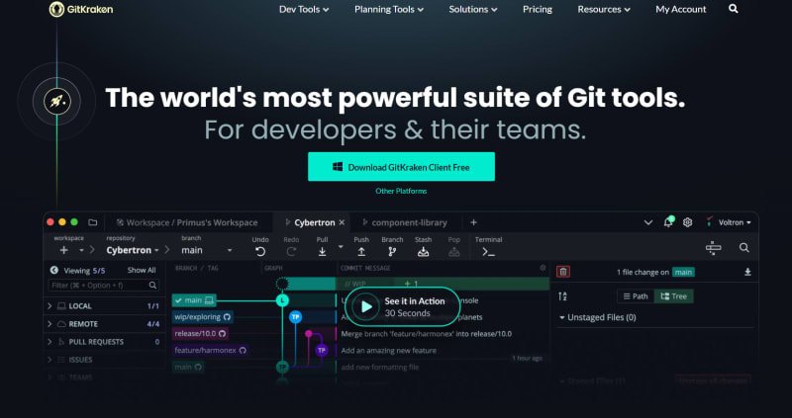Switch file view to Path
The width and height of the screenshot is (792, 418).
[636, 296]
